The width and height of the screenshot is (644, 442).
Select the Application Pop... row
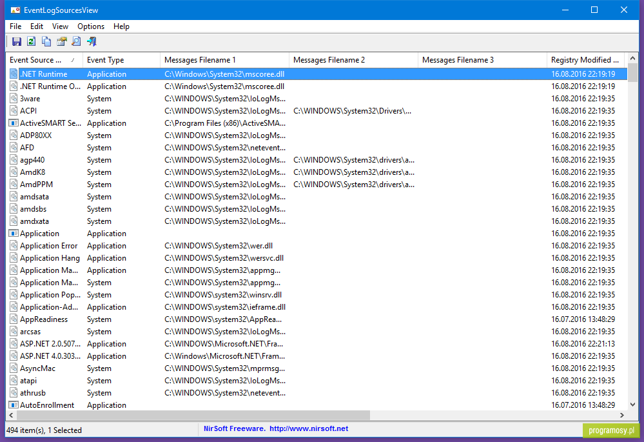317,295
